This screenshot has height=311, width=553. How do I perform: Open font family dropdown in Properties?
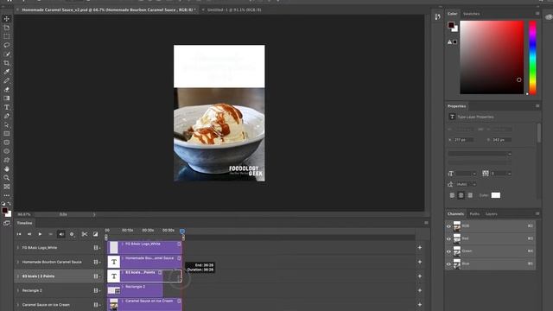pos(480,154)
